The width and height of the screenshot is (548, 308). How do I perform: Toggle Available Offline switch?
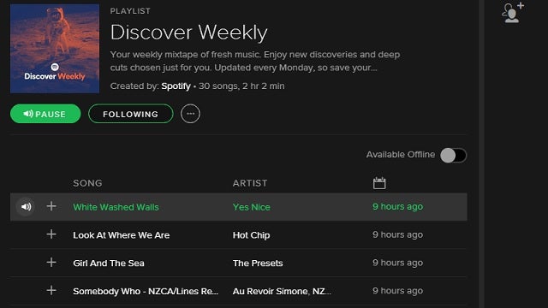[x=453, y=156]
